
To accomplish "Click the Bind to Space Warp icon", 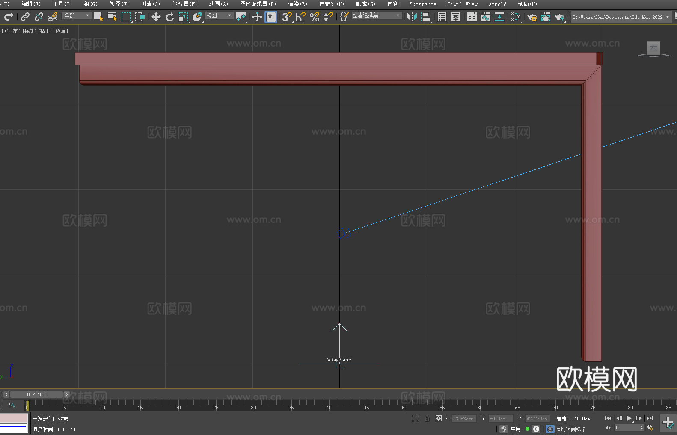I will click(x=53, y=17).
